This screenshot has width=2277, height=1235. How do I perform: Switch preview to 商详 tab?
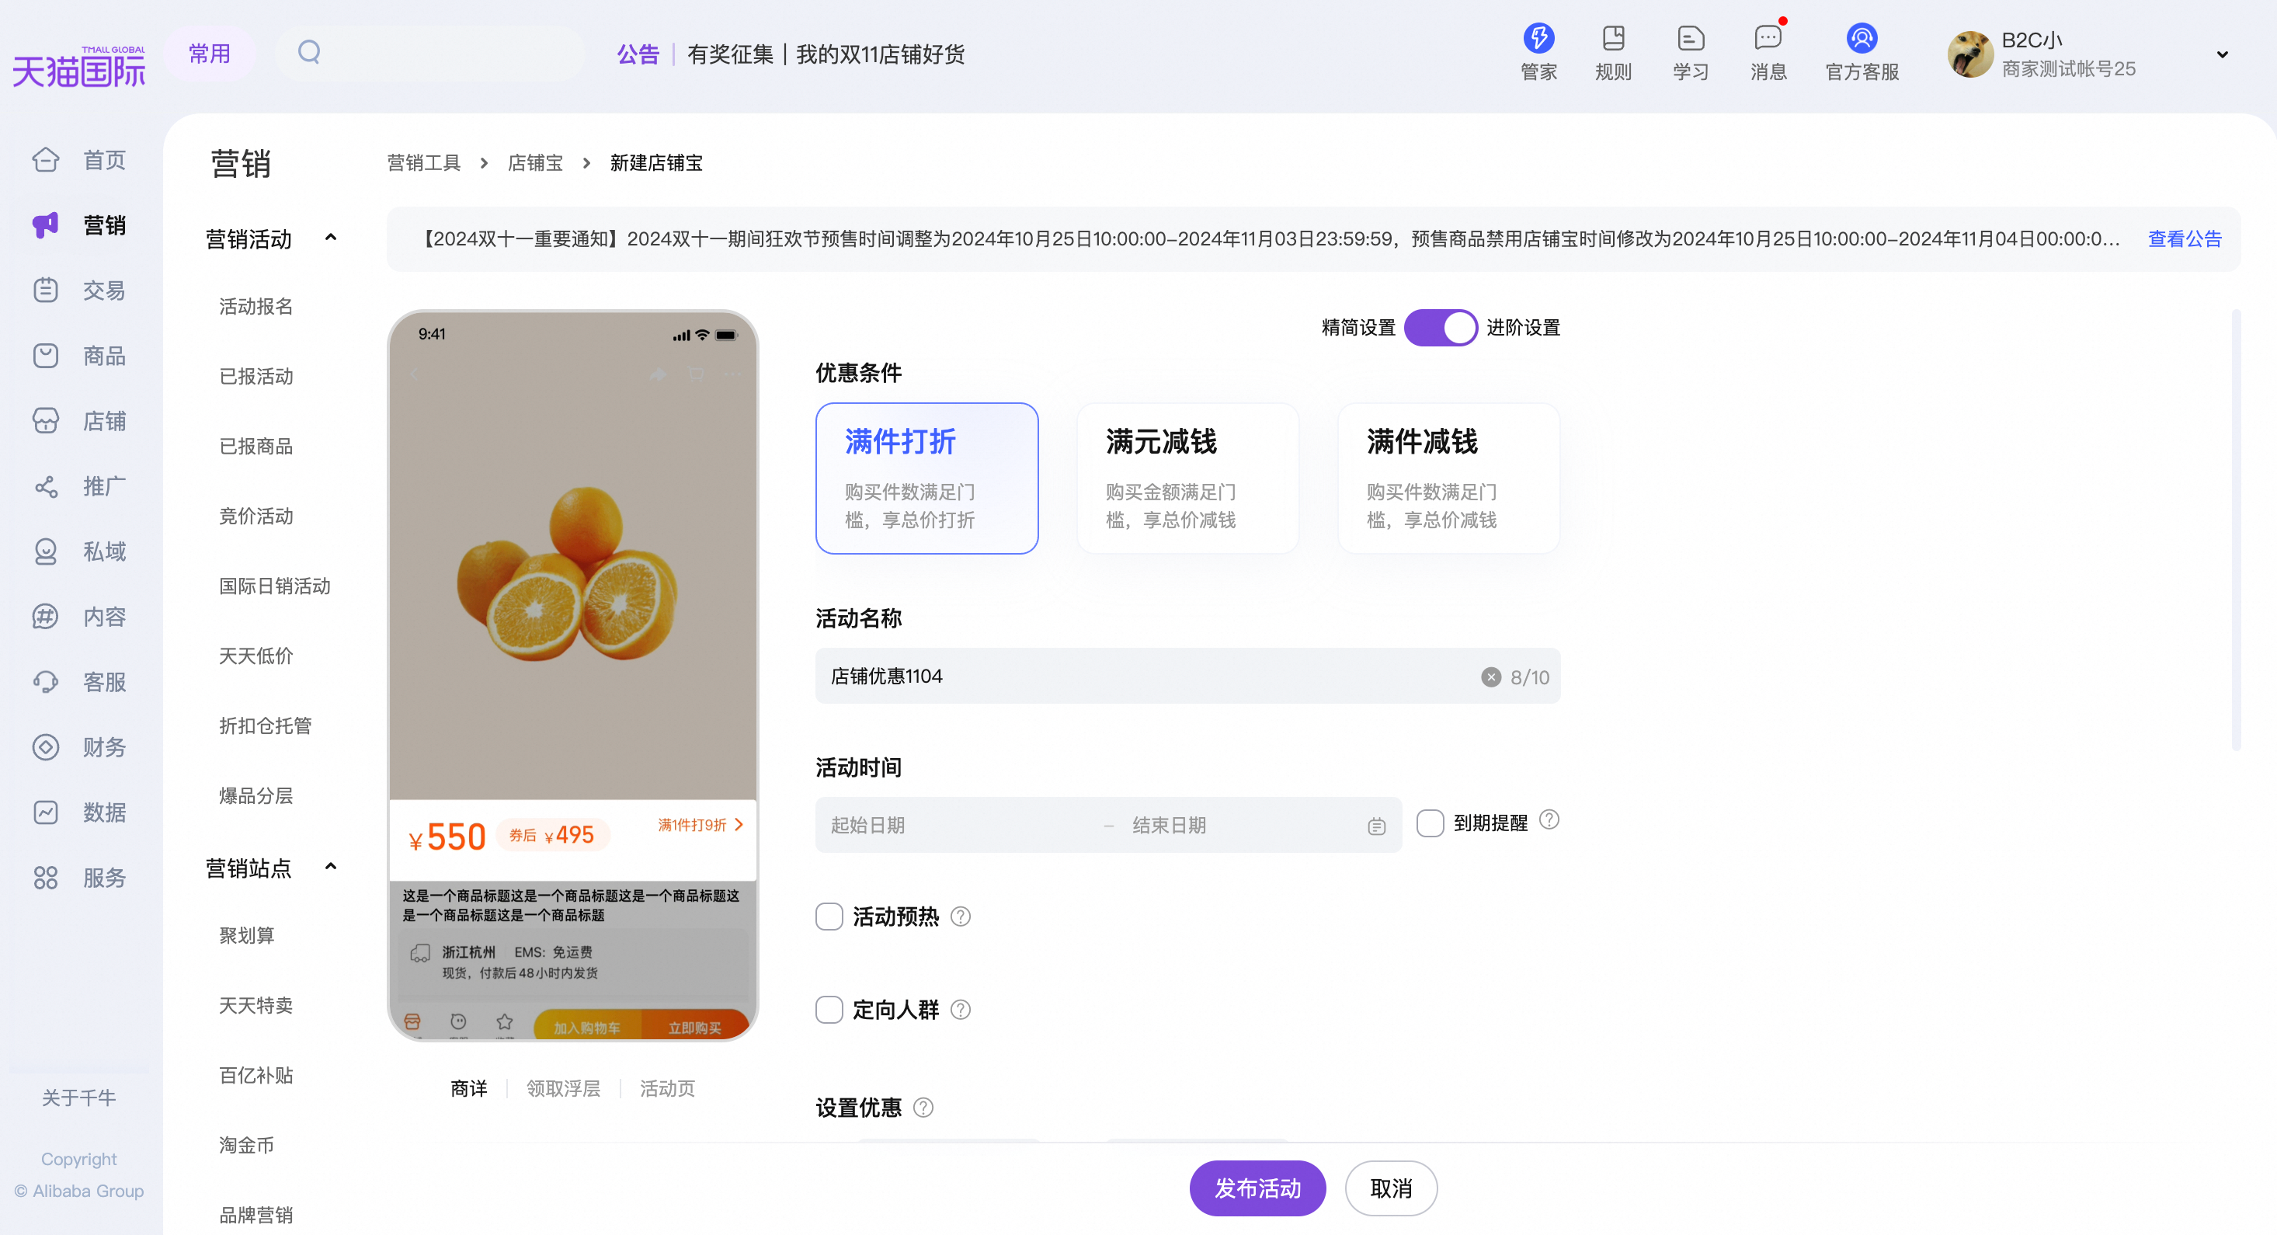pos(468,1088)
